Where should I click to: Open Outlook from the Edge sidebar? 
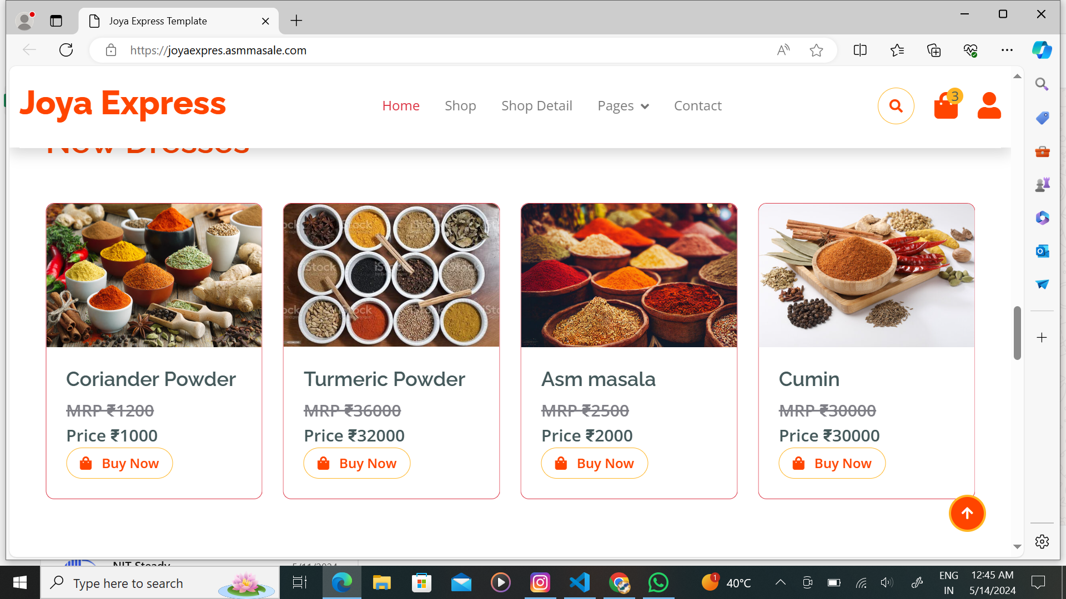tap(1042, 251)
